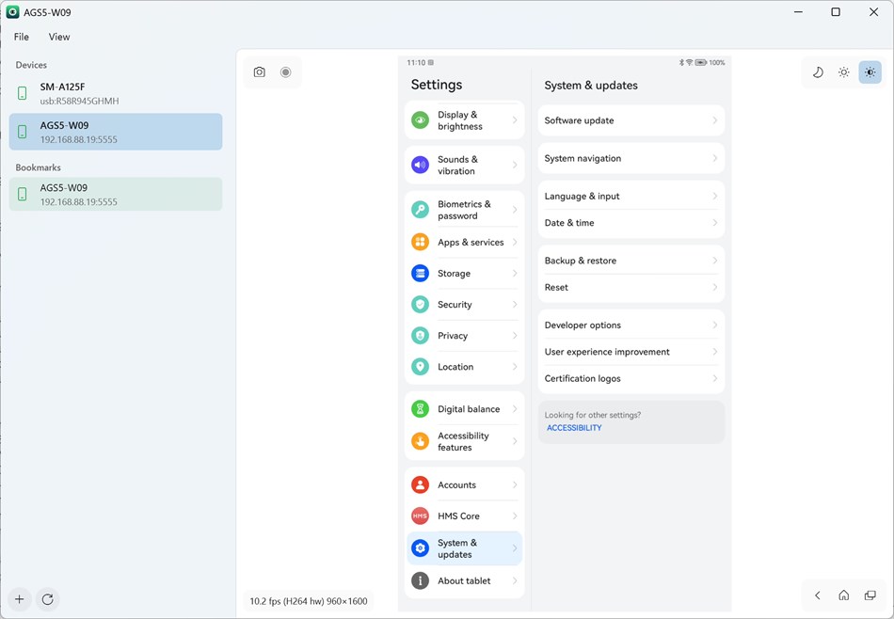Screen dimensions: 894x619
Task: Select the auto theme brightness icon
Action: coord(870,72)
